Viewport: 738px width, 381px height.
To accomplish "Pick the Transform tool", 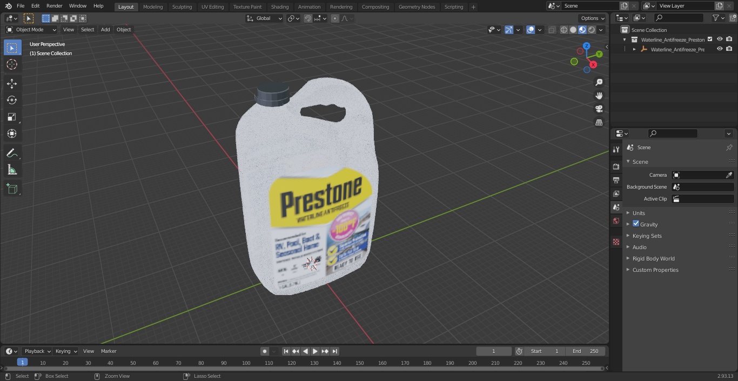I will point(12,133).
